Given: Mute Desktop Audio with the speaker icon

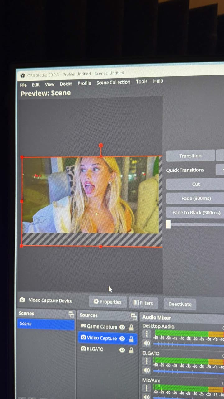Looking at the screenshot, I should pyautogui.click(x=147, y=343).
